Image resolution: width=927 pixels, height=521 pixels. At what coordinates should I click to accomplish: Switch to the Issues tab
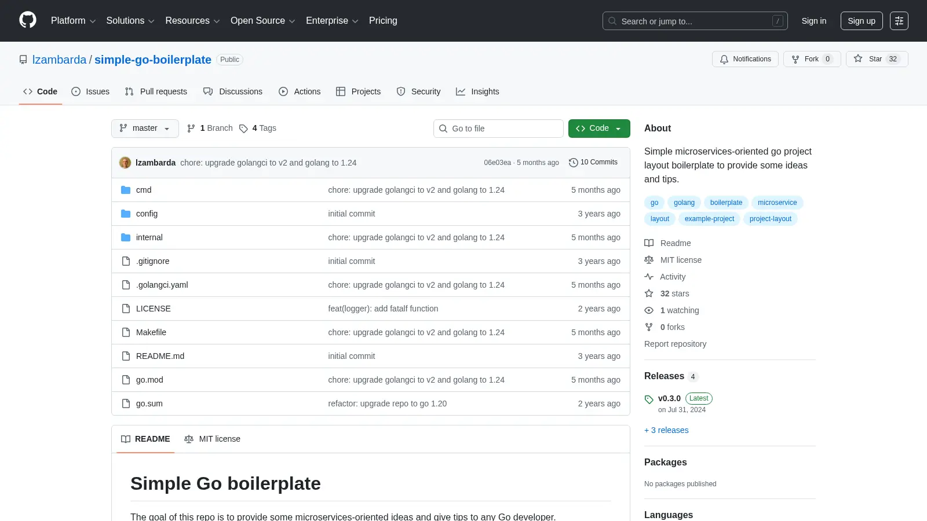[90, 91]
